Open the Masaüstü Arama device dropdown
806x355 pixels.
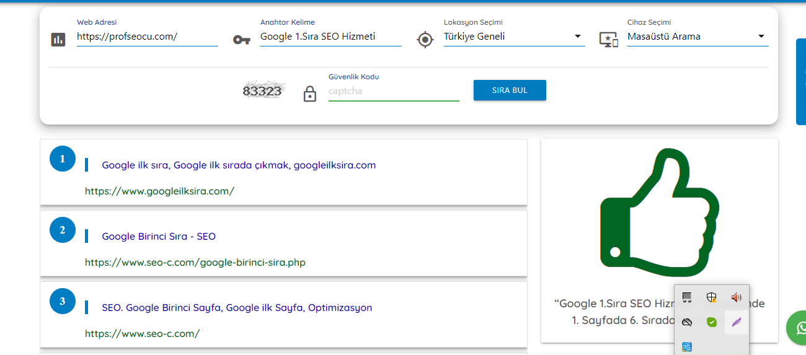click(697, 37)
